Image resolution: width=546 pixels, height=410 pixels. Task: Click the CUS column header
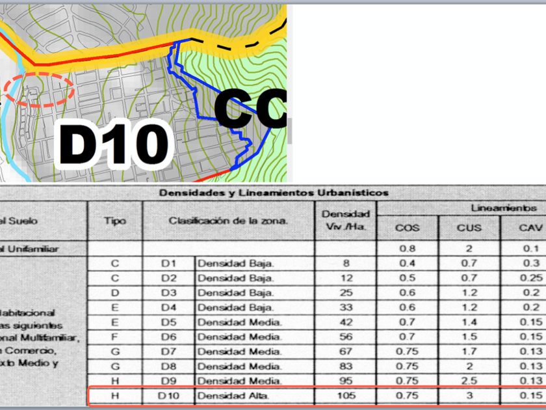(x=469, y=228)
